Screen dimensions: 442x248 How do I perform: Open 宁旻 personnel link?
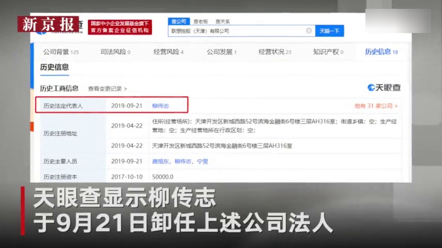[x=202, y=161]
